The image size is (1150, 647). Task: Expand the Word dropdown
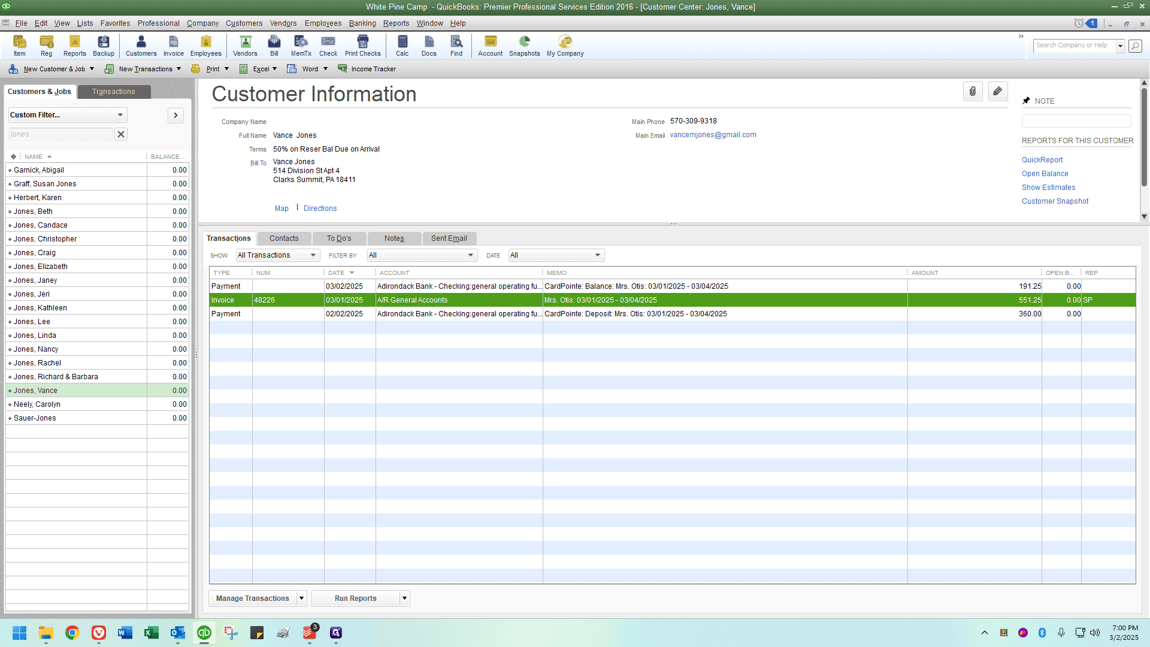[325, 69]
